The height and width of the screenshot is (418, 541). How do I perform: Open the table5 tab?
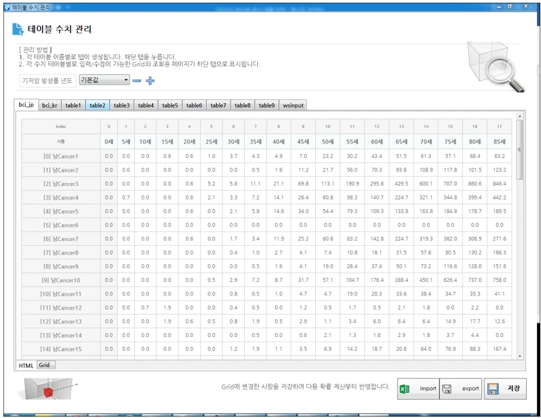(170, 106)
